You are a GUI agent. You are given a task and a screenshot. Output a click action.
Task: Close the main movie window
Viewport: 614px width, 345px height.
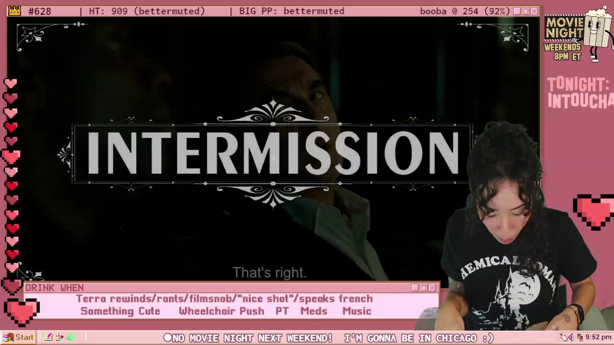click(534, 11)
